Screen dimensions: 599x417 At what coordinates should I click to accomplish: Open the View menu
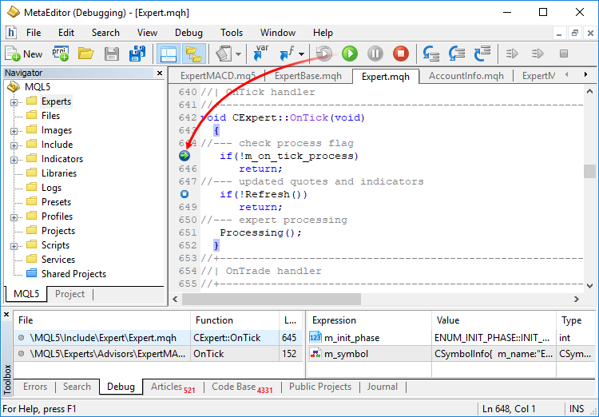pos(147,33)
